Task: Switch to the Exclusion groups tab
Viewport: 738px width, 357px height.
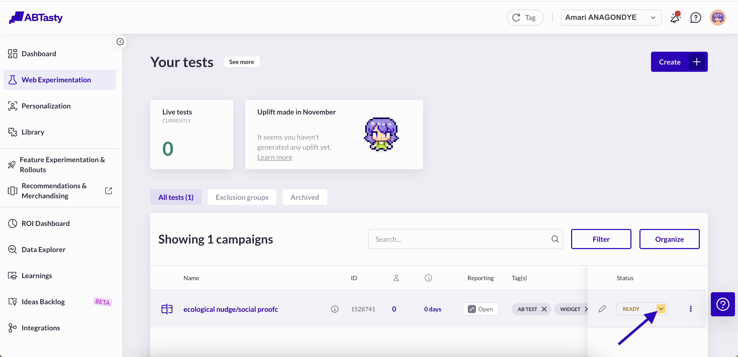Action: (242, 197)
